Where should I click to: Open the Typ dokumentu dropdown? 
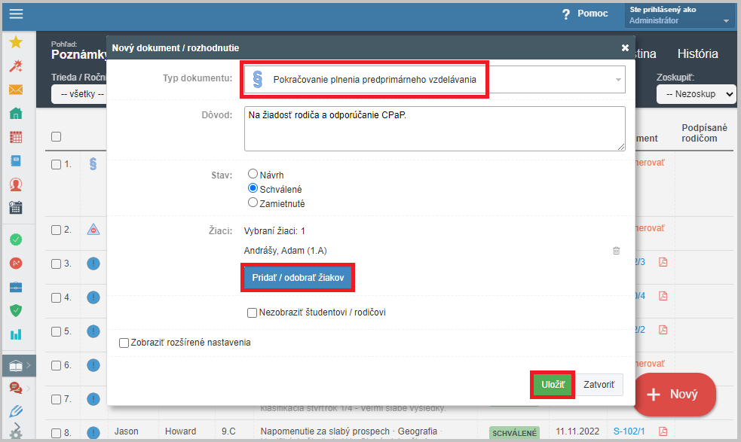pyautogui.click(x=433, y=79)
